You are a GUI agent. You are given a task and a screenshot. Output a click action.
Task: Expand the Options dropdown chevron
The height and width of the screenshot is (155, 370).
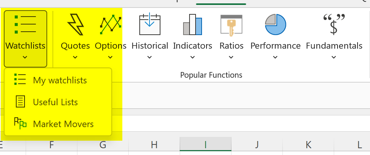(x=110, y=57)
